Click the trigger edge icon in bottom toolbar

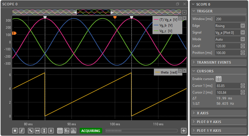click(x=21, y=131)
